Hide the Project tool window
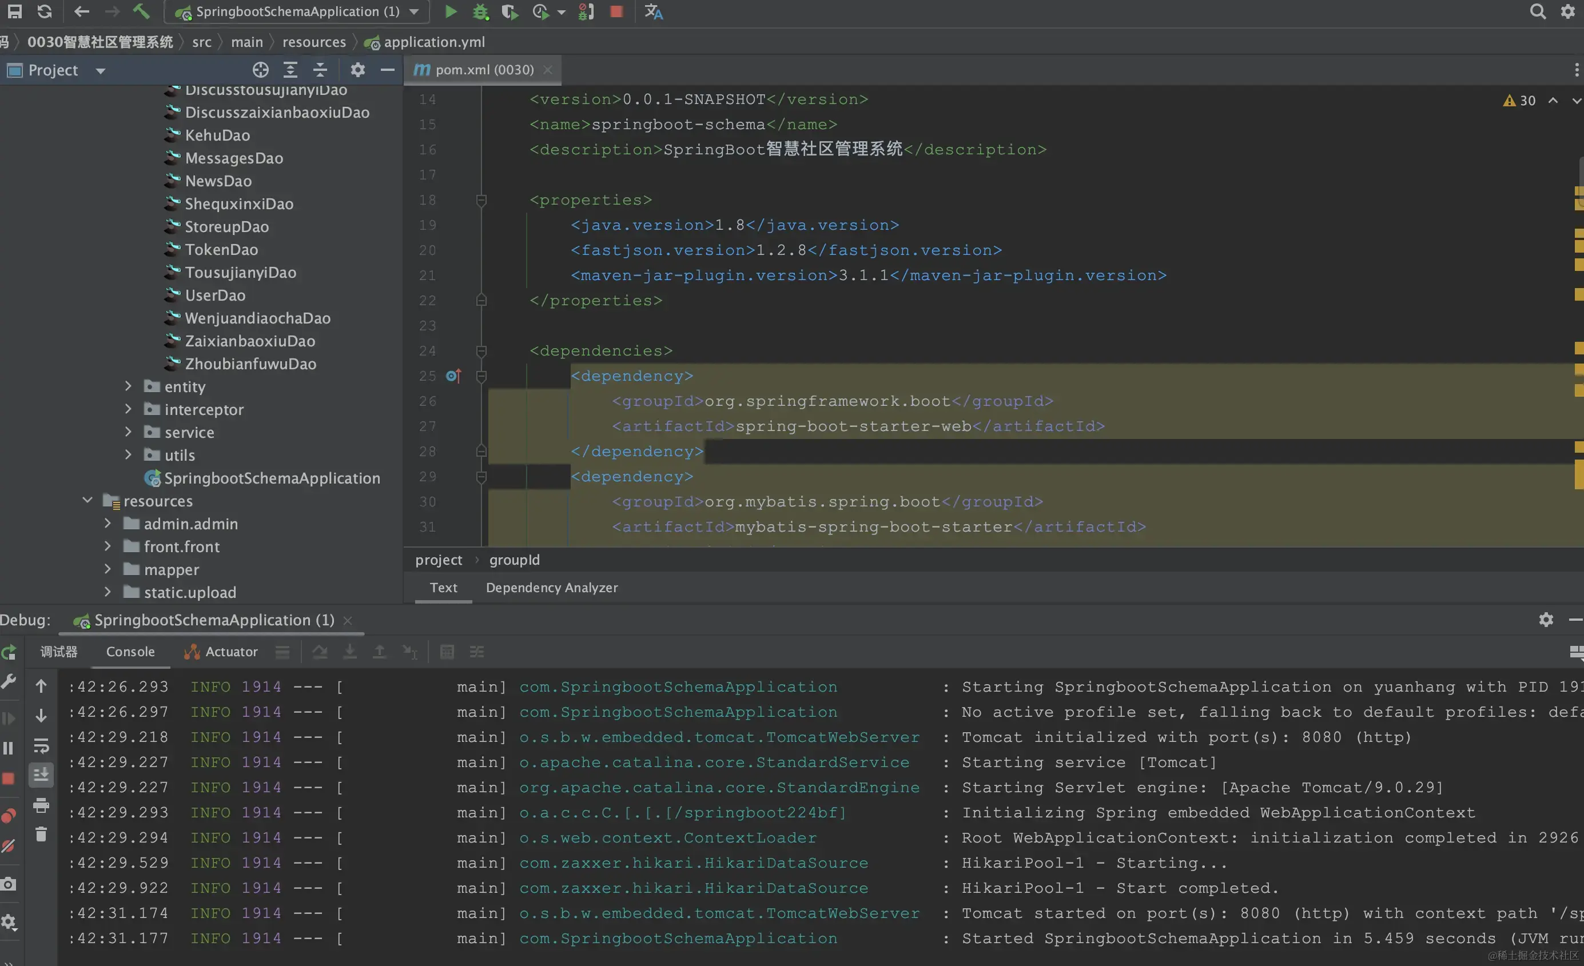The height and width of the screenshot is (966, 1584). pos(387,69)
